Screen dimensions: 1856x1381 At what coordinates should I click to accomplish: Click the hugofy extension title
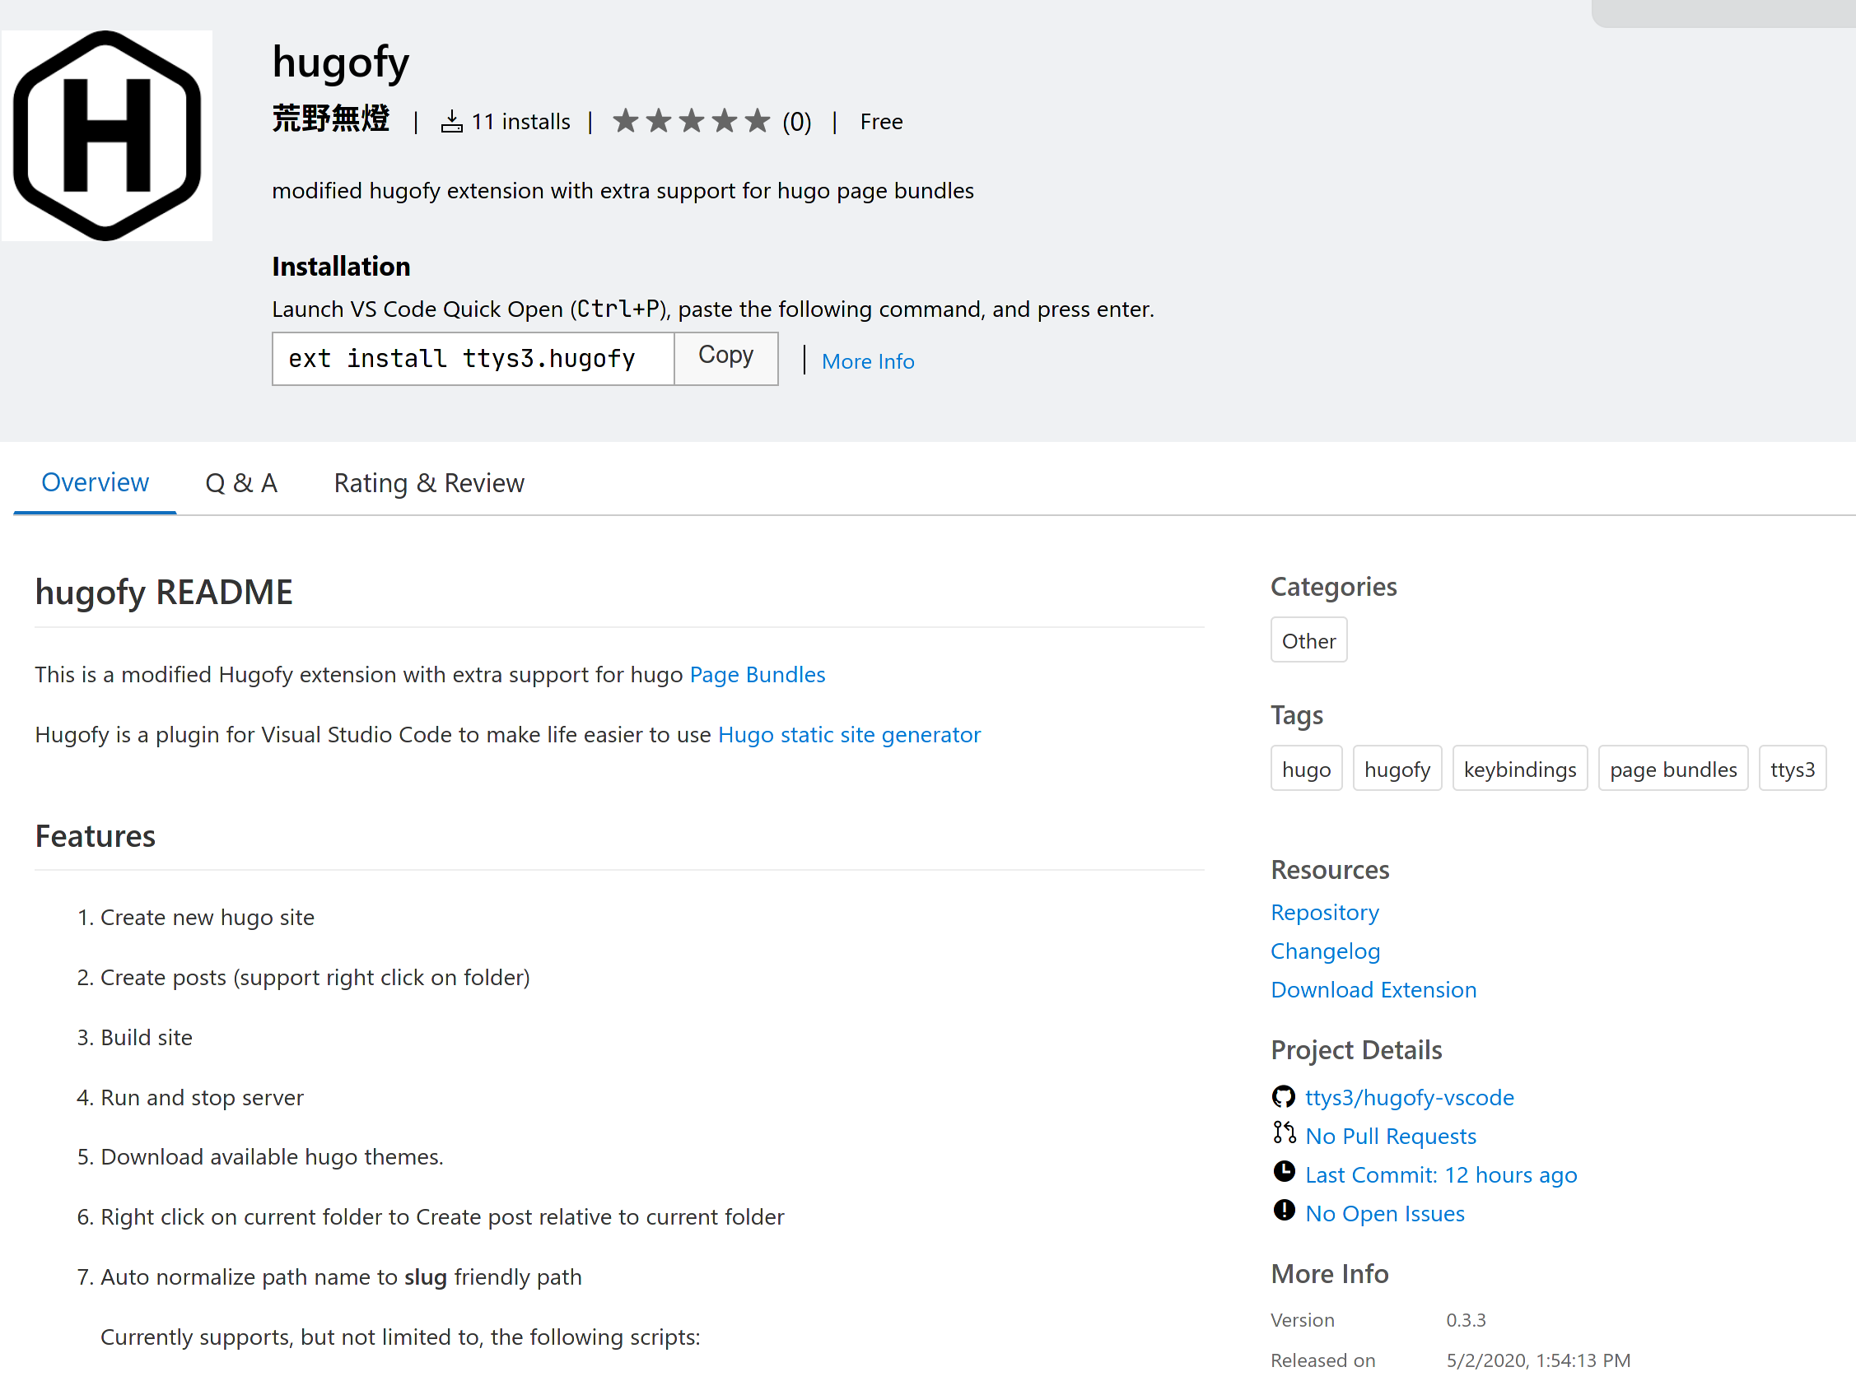[x=340, y=63]
